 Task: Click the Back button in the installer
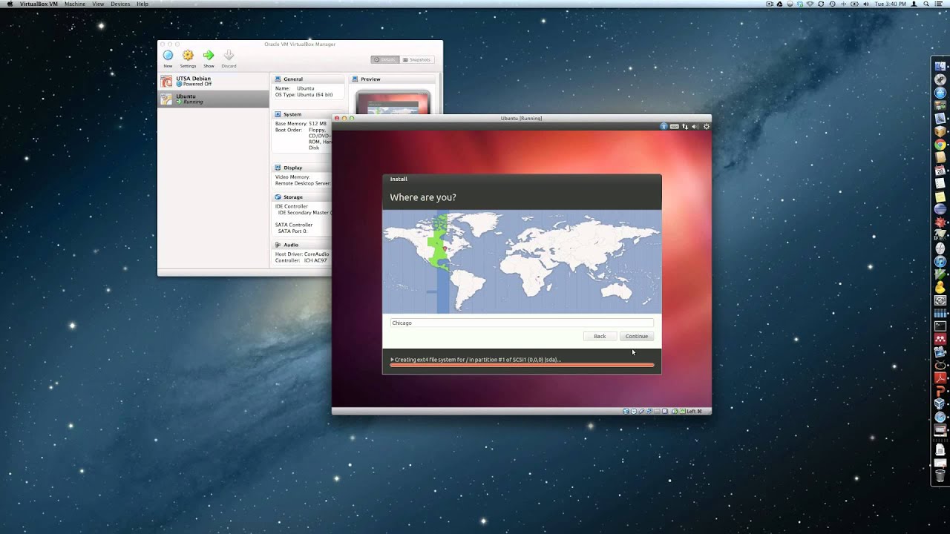(600, 336)
